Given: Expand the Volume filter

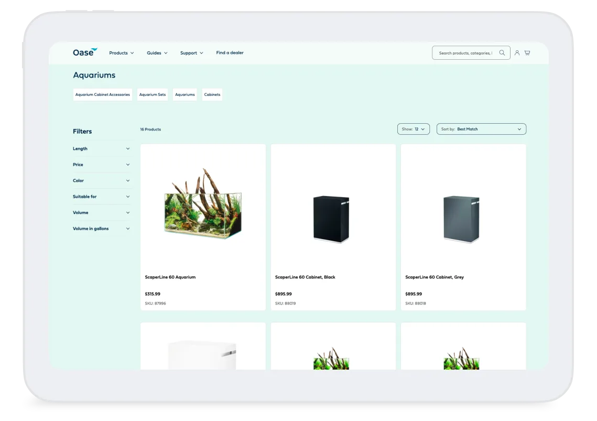Looking at the screenshot, I should [x=101, y=212].
